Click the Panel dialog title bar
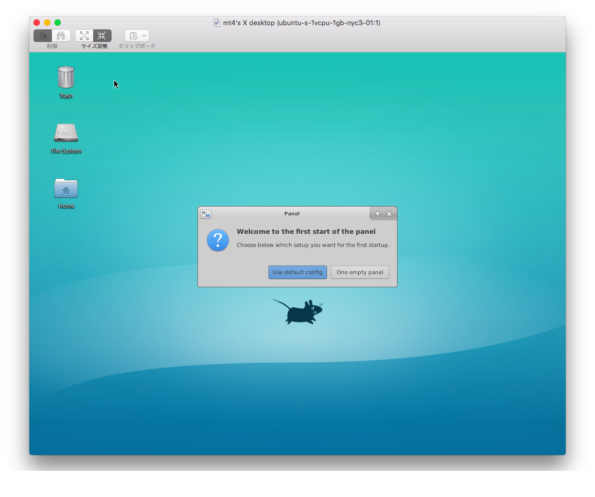 coord(292,214)
